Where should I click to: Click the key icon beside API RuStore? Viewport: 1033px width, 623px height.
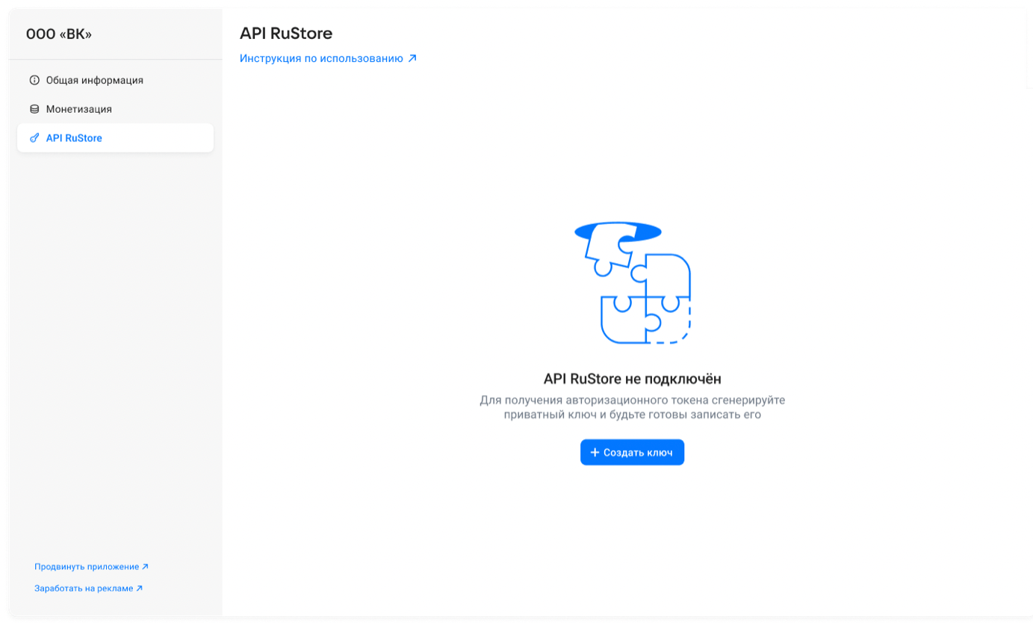34,138
